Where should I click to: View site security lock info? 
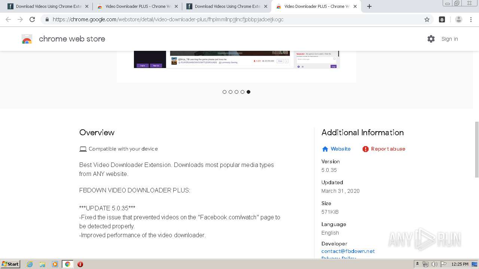[x=47, y=19]
